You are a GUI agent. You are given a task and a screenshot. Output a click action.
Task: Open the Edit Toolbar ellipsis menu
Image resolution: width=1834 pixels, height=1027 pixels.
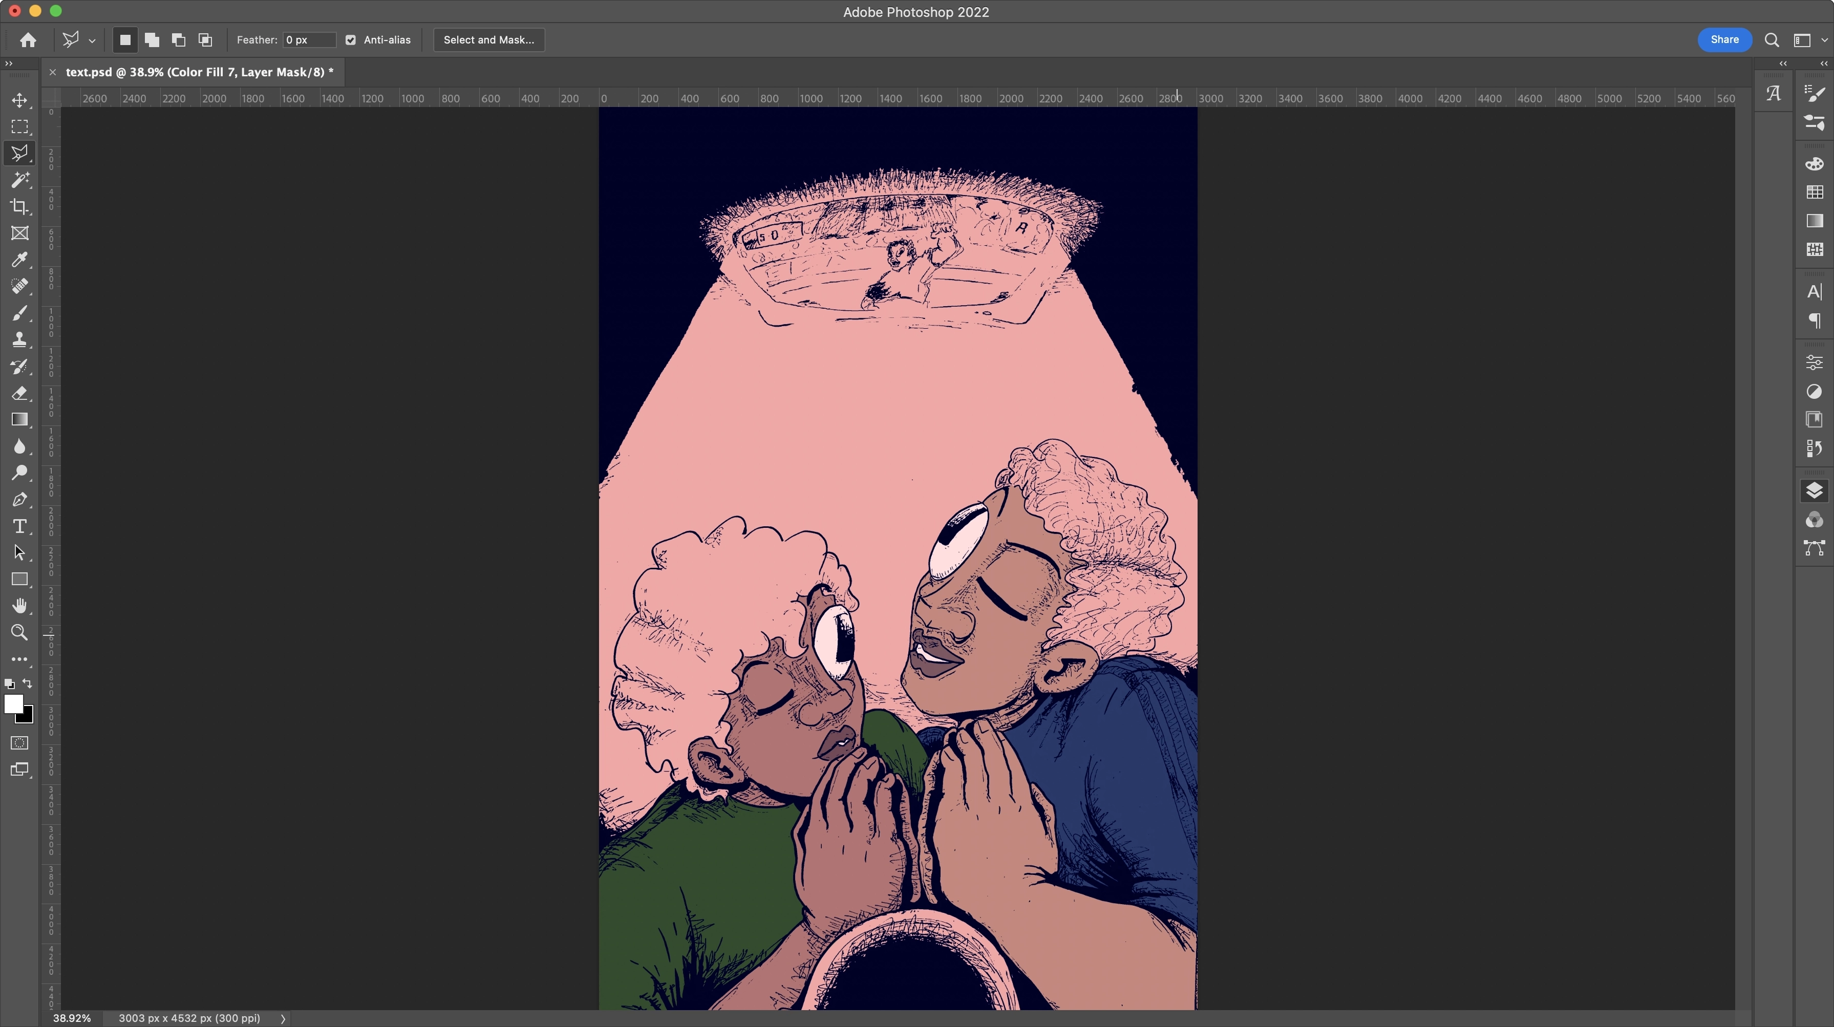point(20,660)
